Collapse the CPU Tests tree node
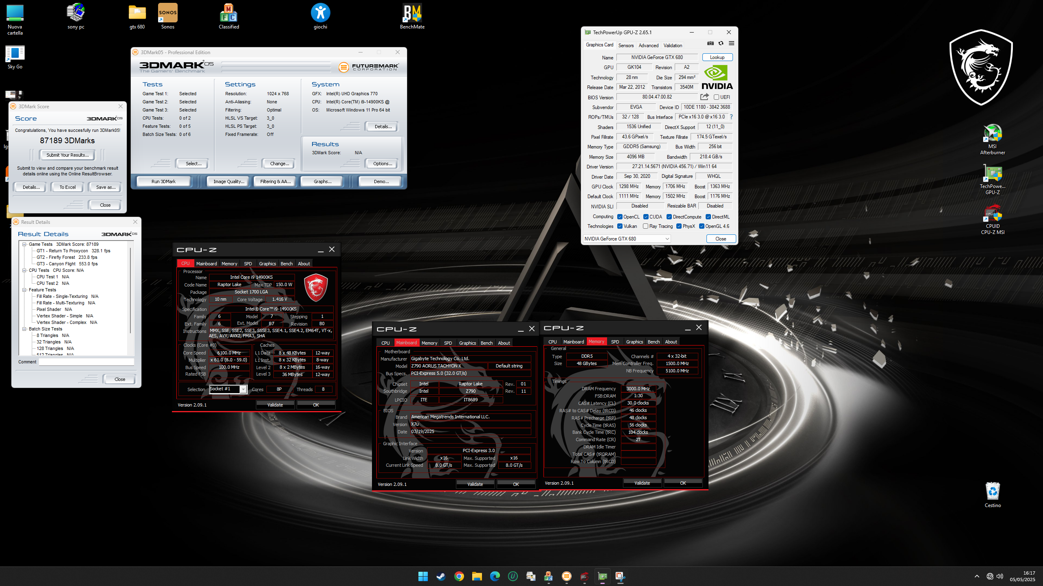Screen dimensions: 1043x586 pyautogui.click(x=24, y=271)
